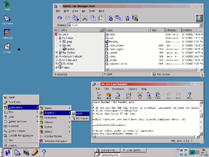Open the Go menu in File Manager
The width and height of the screenshot is (209, 157).
pos(83,11)
